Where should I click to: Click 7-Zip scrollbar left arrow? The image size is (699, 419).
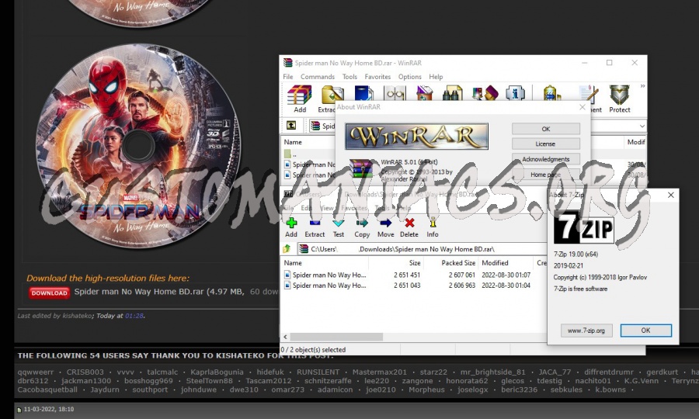click(285, 337)
